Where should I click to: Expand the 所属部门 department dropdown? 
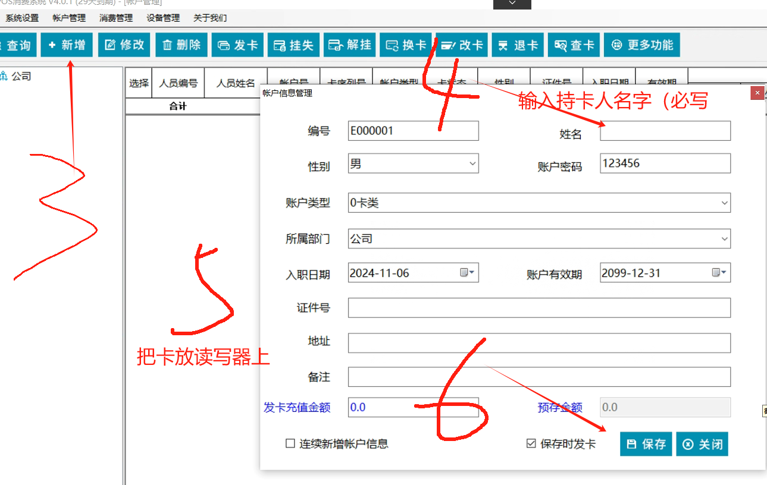724,239
